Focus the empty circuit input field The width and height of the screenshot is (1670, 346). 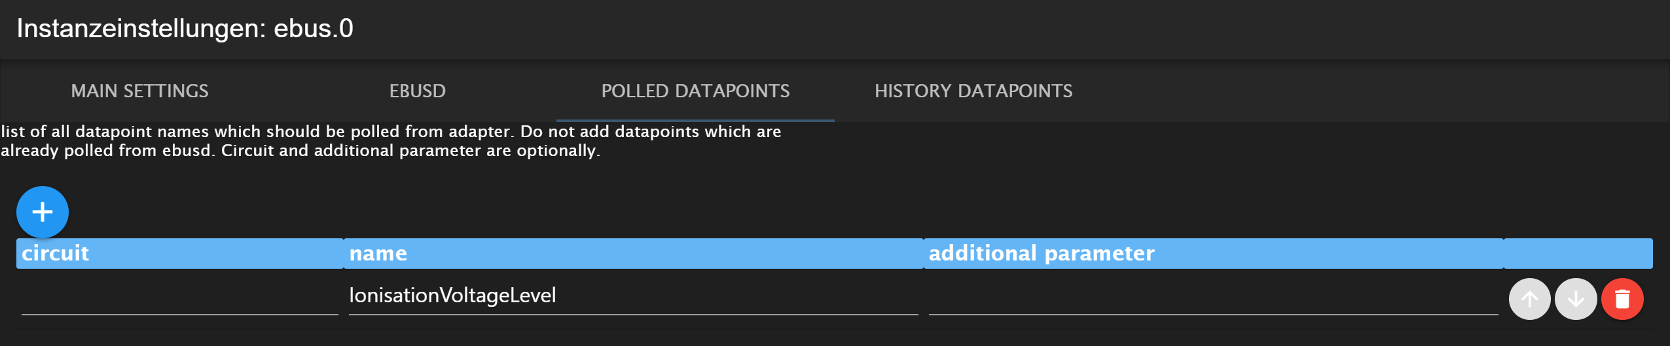tap(179, 297)
